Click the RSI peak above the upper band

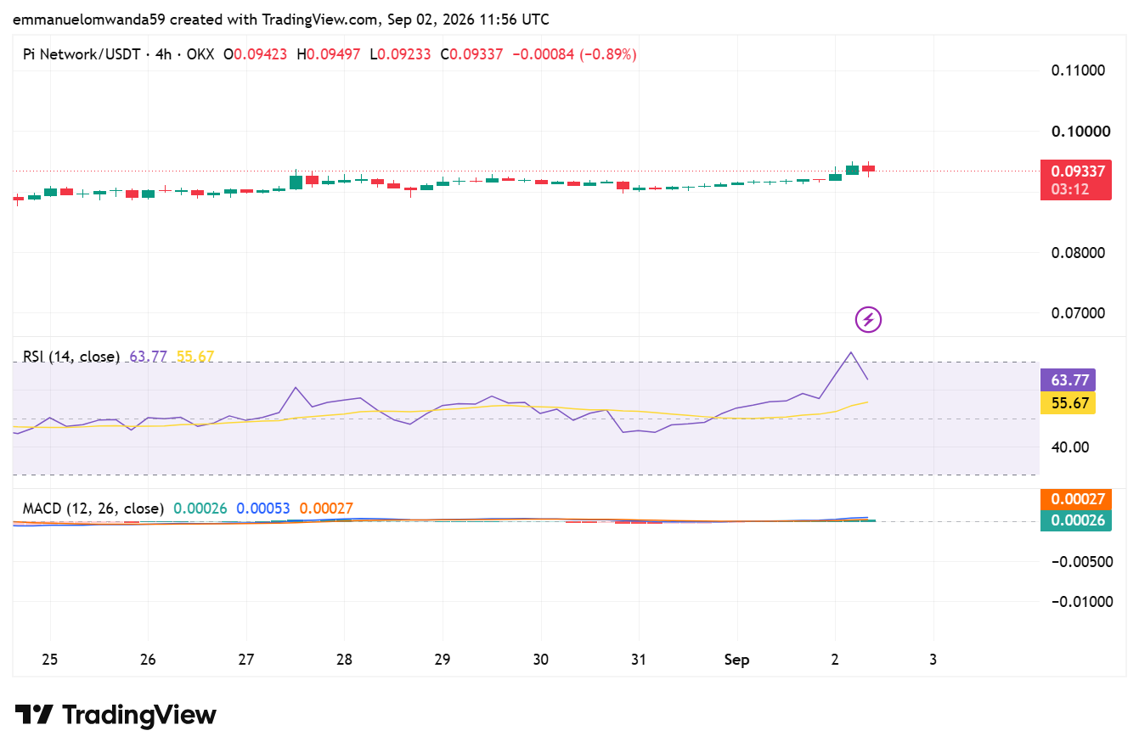point(851,352)
